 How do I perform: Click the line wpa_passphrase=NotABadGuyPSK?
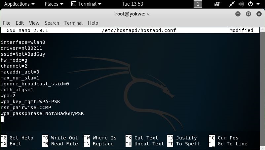(42, 113)
